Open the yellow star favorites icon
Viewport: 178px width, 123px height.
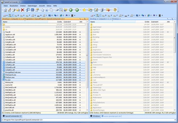[84, 10]
